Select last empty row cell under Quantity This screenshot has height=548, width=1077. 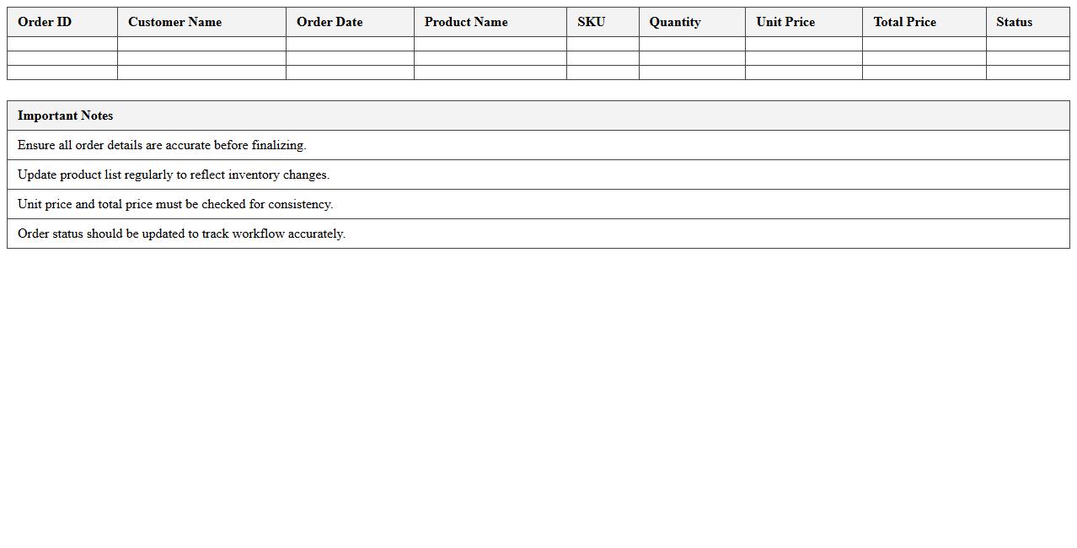(x=692, y=73)
